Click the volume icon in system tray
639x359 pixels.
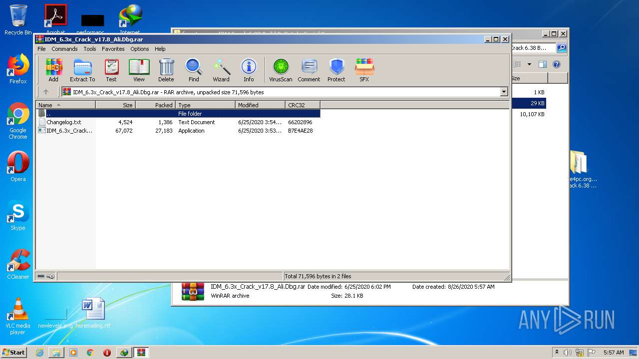point(568,353)
